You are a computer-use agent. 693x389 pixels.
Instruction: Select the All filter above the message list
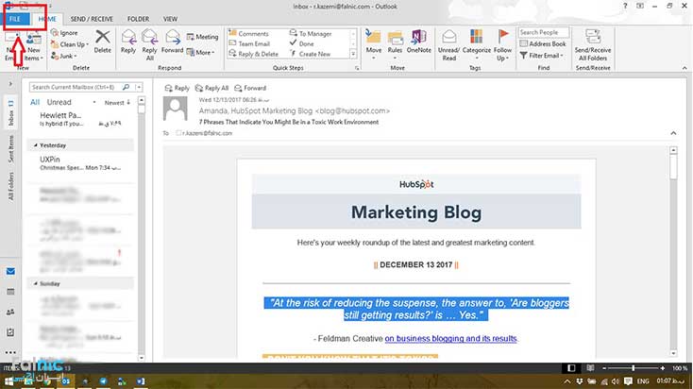click(35, 102)
